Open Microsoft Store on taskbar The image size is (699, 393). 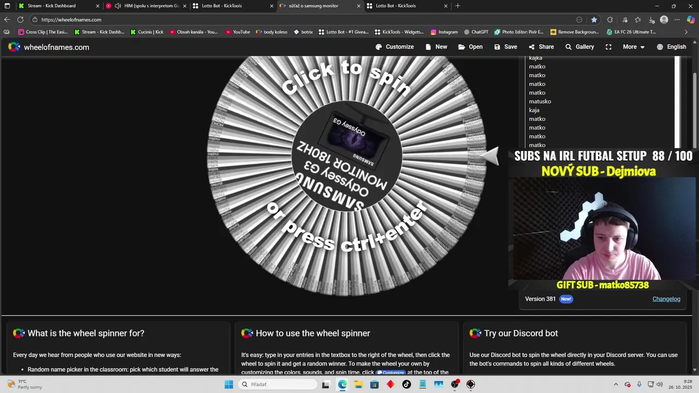click(x=374, y=384)
